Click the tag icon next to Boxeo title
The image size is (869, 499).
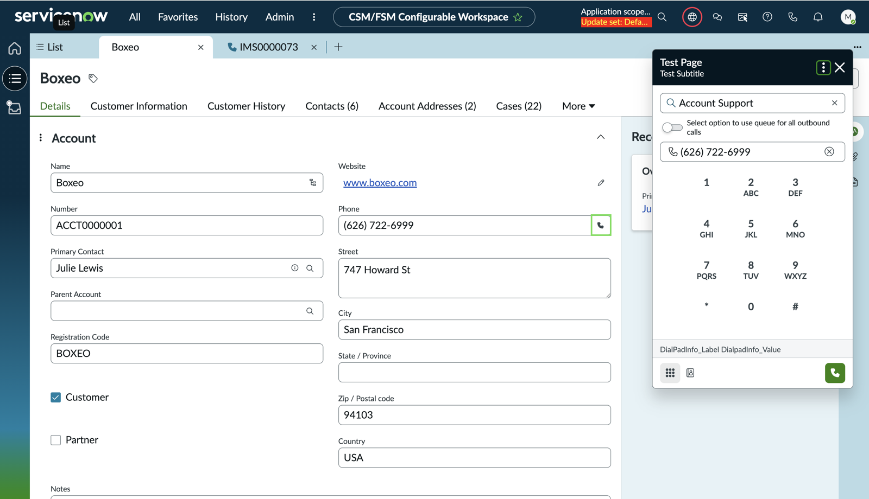tap(93, 79)
